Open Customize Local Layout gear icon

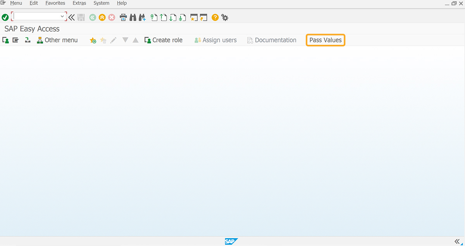coord(225,17)
